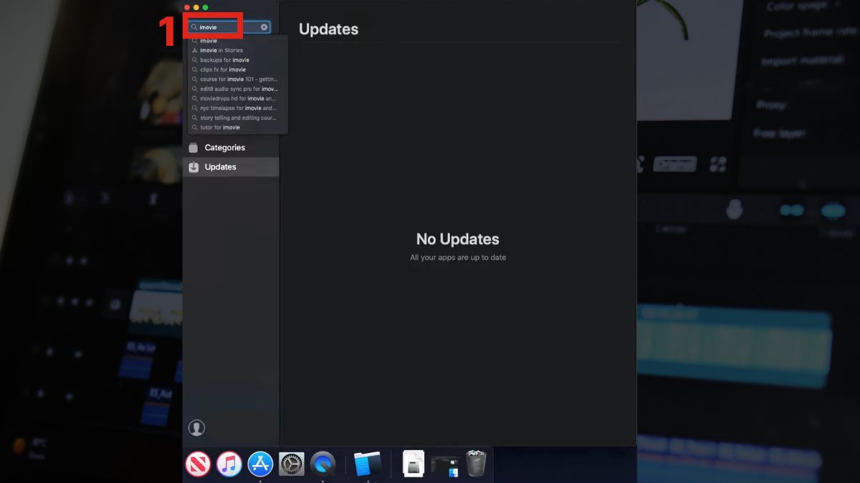
Task: Close the App Store window
Action: (187, 7)
